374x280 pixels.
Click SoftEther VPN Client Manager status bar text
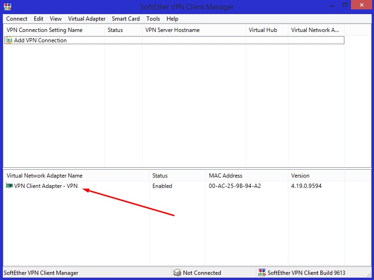pos(41,273)
